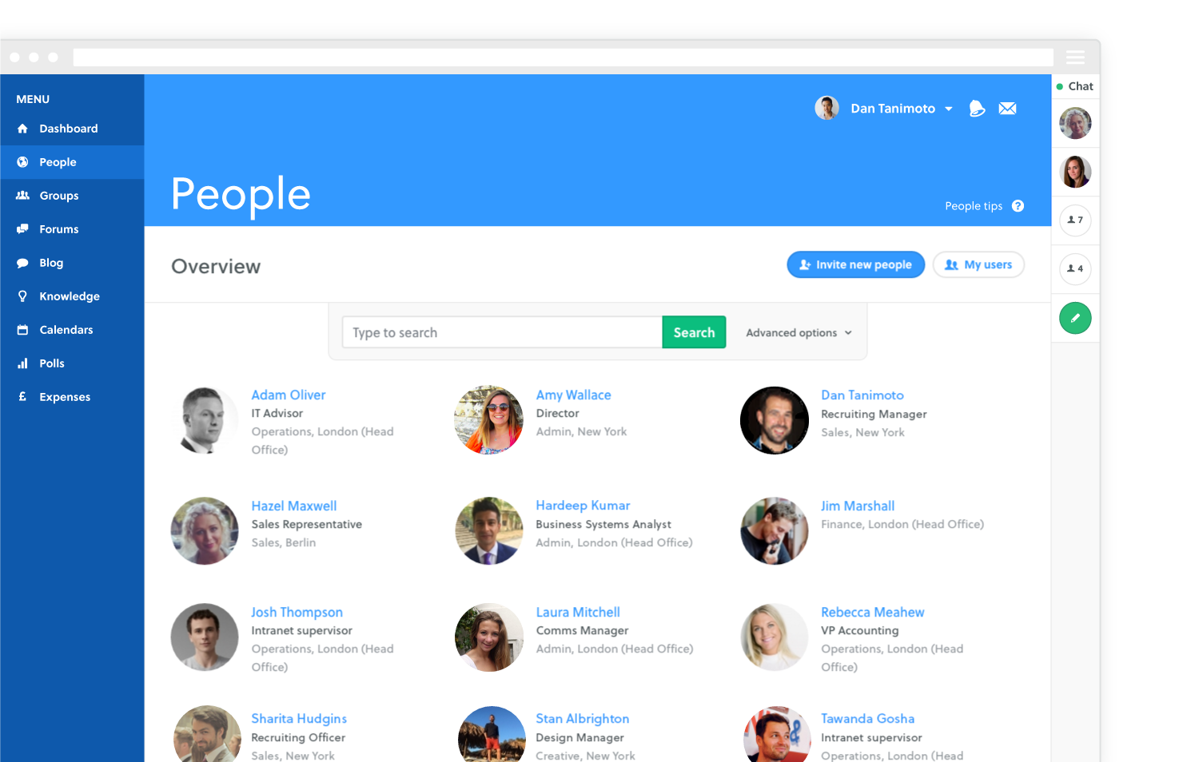Click the People tips help icon
Viewport: 1179px width, 762px height.
[x=1018, y=206]
